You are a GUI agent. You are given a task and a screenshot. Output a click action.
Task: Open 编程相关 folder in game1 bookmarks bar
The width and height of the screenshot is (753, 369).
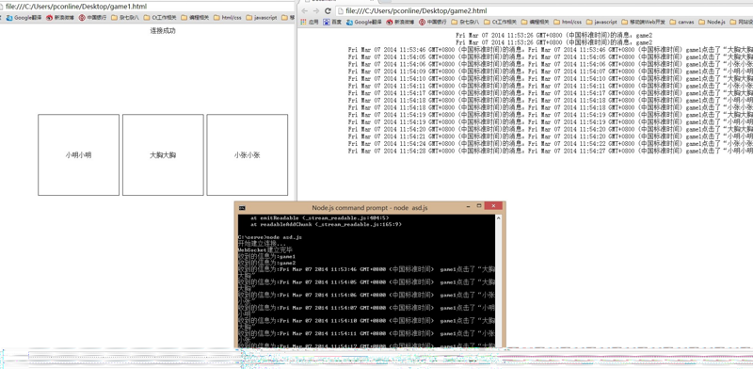[x=195, y=17]
